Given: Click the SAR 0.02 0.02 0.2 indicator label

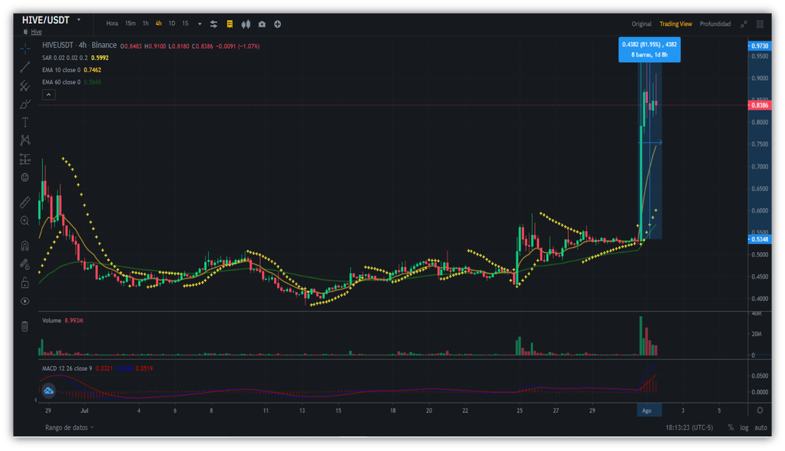Looking at the screenshot, I should 66,58.
